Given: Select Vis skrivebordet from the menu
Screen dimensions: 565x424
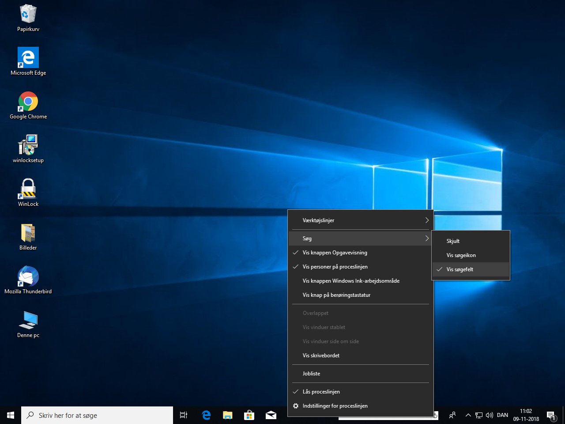Looking at the screenshot, I should point(321,355).
